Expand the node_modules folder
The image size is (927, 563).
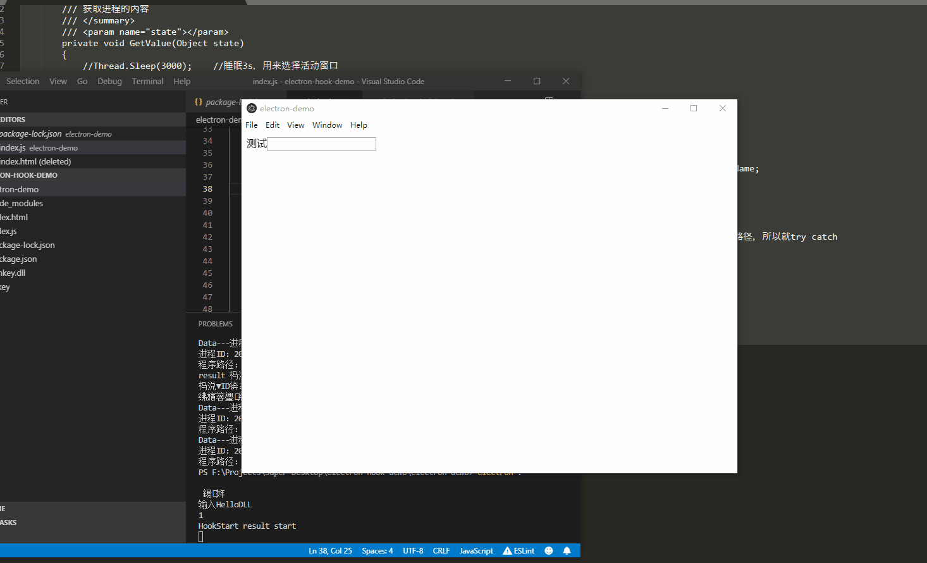(x=21, y=203)
